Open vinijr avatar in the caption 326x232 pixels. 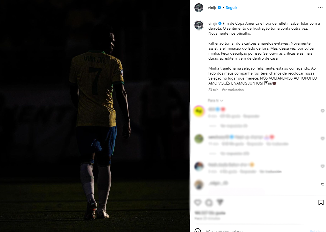[x=199, y=26]
